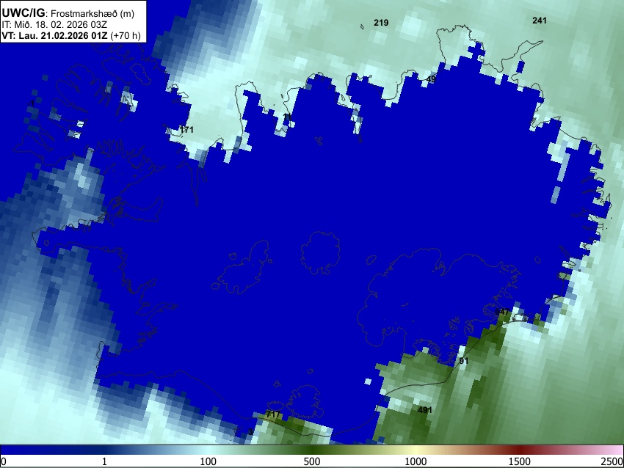
Task: Click the title text 'UWC/IG: Frostmarkshæð (m)'
Action: tap(68, 13)
